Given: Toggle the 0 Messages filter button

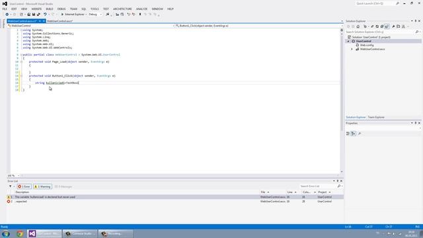Looking at the screenshot, I should pos(63,186).
